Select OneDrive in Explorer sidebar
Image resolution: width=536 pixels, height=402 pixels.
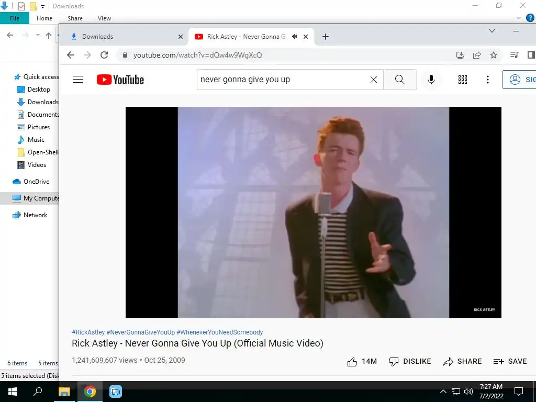(x=31, y=182)
